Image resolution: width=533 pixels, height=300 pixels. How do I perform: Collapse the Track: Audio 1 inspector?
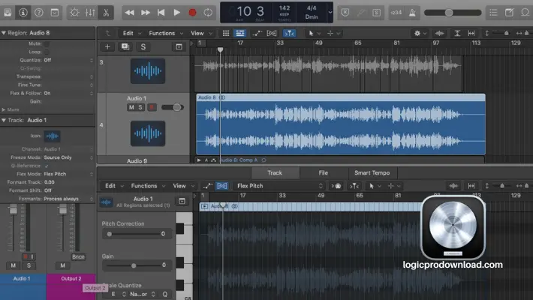4,120
